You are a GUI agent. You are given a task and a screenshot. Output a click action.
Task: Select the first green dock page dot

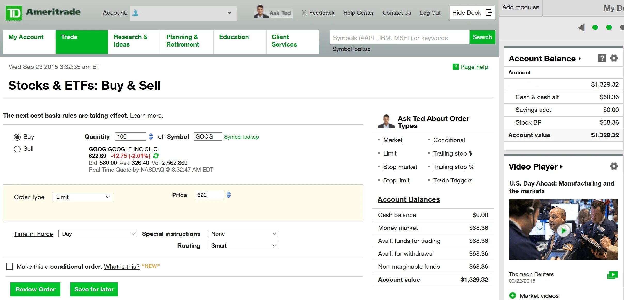[x=595, y=27]
